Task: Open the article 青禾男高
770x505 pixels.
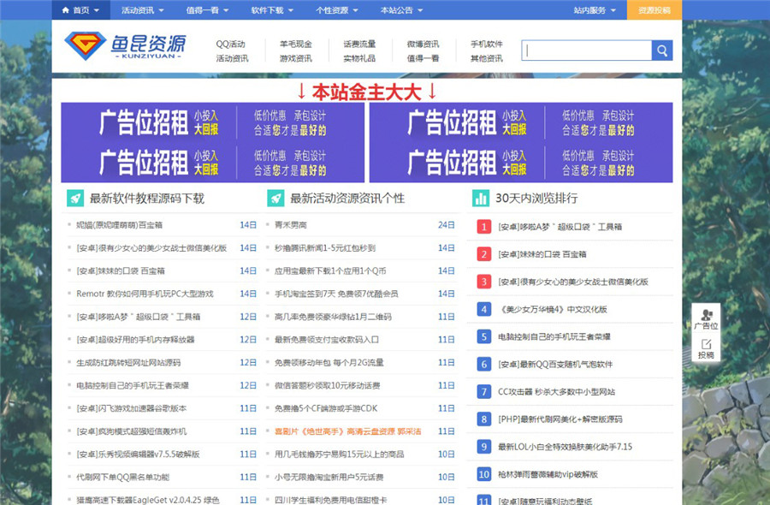Action: pos(290,223)
